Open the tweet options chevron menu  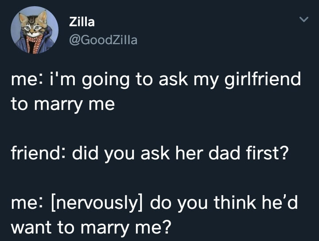click(x=303, y=20)
